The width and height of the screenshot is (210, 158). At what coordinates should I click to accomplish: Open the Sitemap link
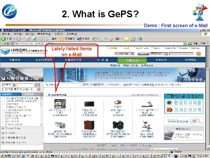click(195, 48)
